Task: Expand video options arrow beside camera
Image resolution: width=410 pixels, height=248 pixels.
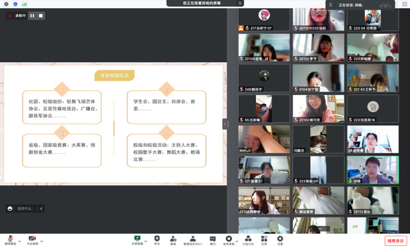Action: tap(42, 241)
